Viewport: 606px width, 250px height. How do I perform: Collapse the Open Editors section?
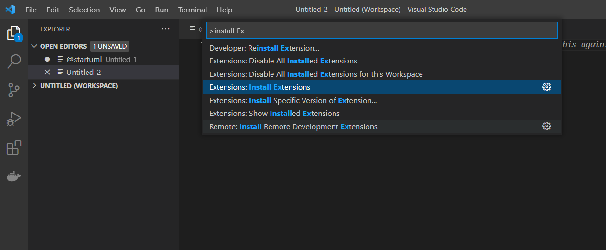tap(34, 46)
